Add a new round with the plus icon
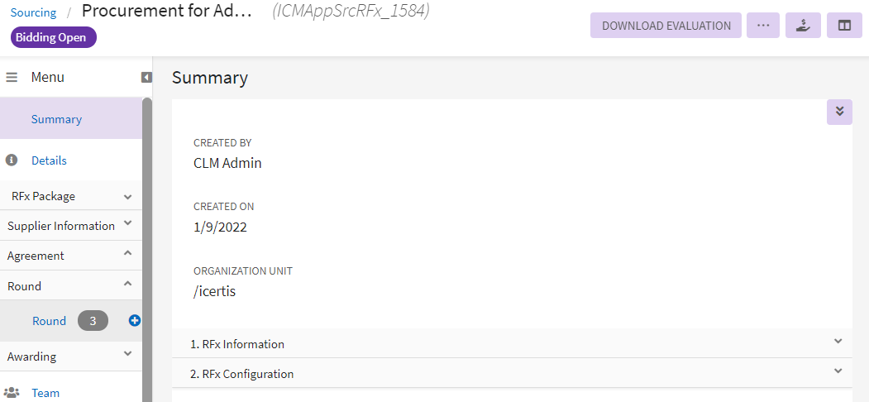Screen dimensions: 869x402 [135, 321]
